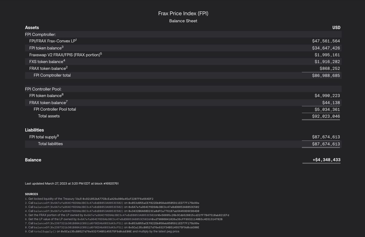
Task: Click the $47,561,564 Frax-Convex LP value
Action: click(326, 41)
